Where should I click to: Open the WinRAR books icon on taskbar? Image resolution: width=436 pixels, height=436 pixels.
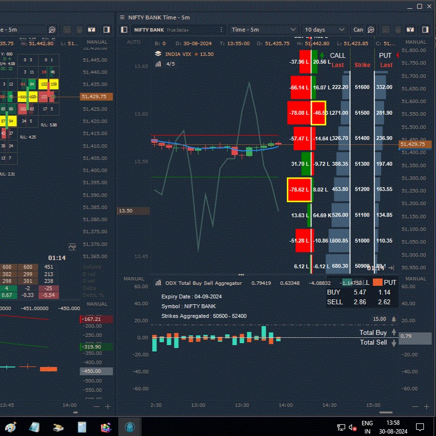[x=106, y=427]
